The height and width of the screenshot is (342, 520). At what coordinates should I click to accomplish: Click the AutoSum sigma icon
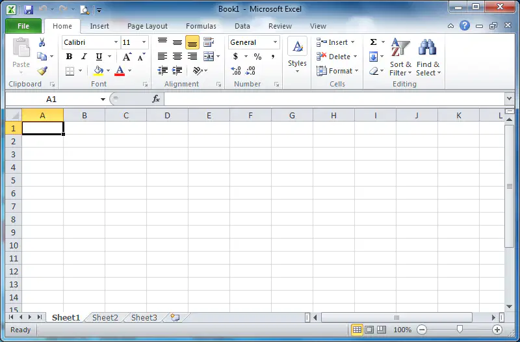point(373,42)
